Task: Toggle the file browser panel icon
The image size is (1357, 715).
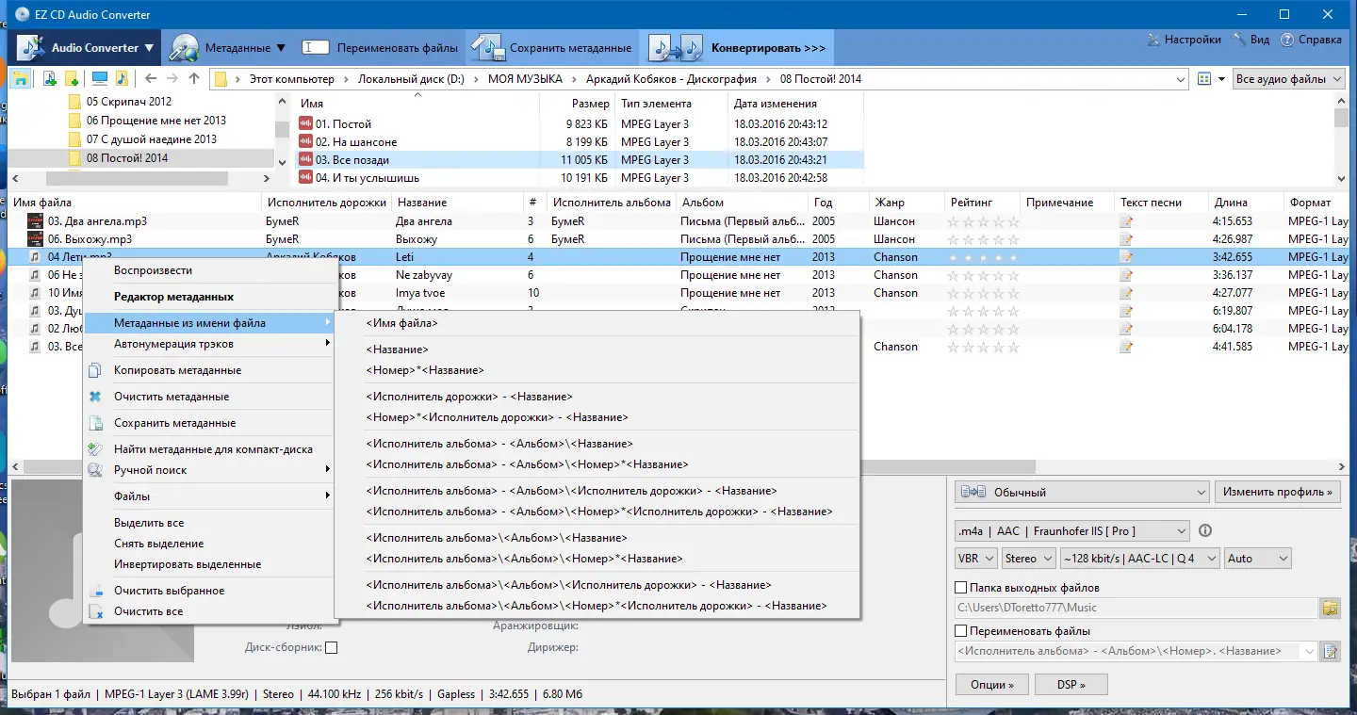Action: (x=20, y=79)
